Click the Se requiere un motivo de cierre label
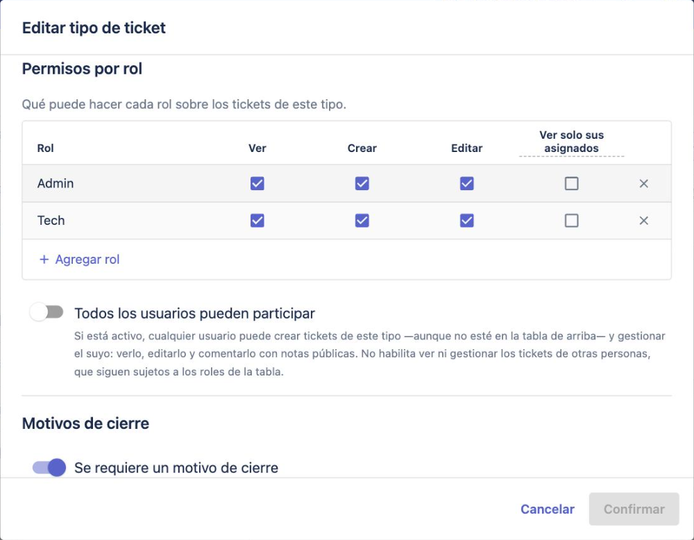 176,468
